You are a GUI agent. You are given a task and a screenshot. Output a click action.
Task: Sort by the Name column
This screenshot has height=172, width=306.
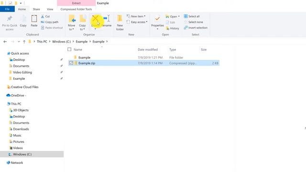click(78, 50)
